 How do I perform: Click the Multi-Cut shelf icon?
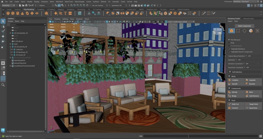(x=204, y=13)
